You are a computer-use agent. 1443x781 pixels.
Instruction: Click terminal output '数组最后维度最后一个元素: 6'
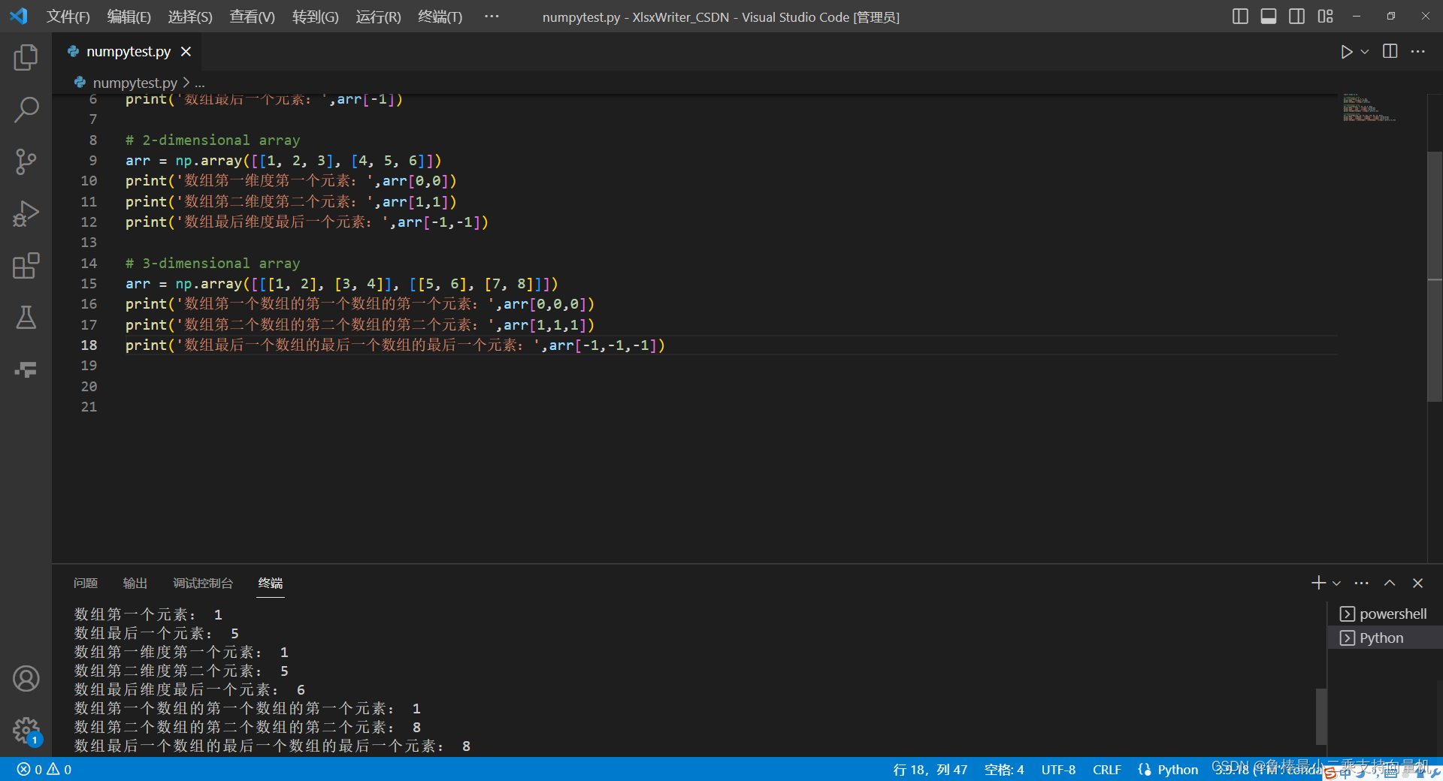pos(189,689)
